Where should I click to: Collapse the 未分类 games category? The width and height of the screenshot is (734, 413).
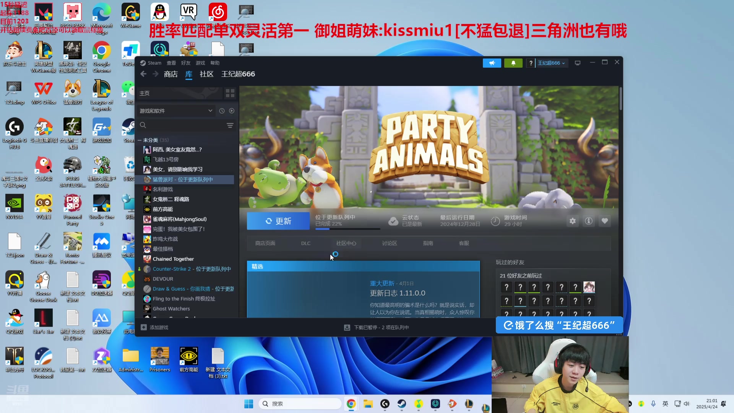tap(140, 140)
